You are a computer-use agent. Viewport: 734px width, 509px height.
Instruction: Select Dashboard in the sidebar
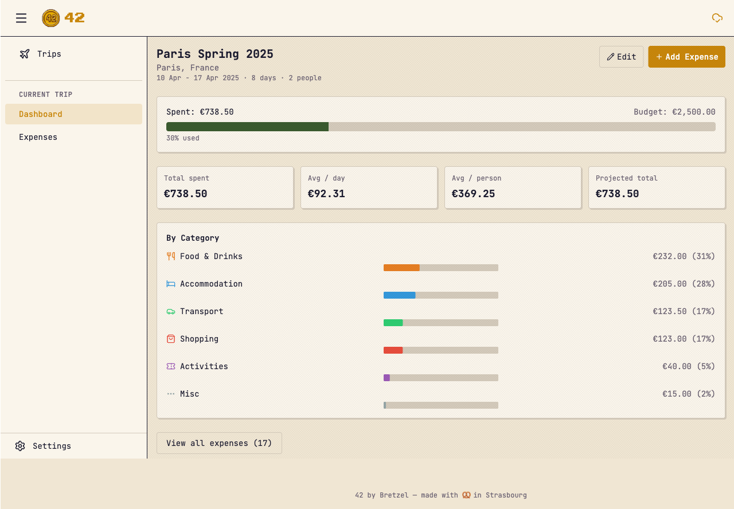pyautogui.click(x=40, y=114)
